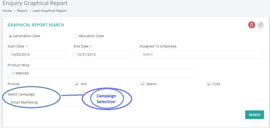
Task: Click the Start Date input field
Action: (x=37, y=54)
